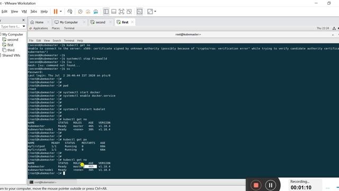Close the first VM tab
This screenshot has height=191, width=339.
click(132, 22)
